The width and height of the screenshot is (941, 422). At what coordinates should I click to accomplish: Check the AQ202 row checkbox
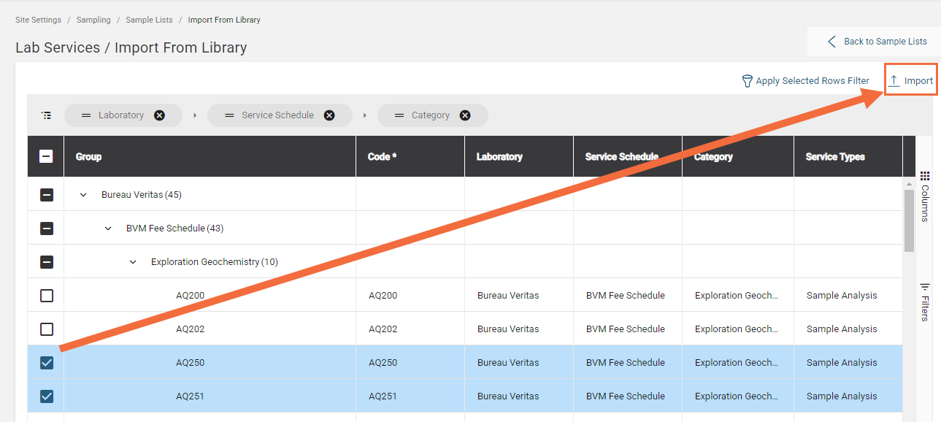pos(47,329)
